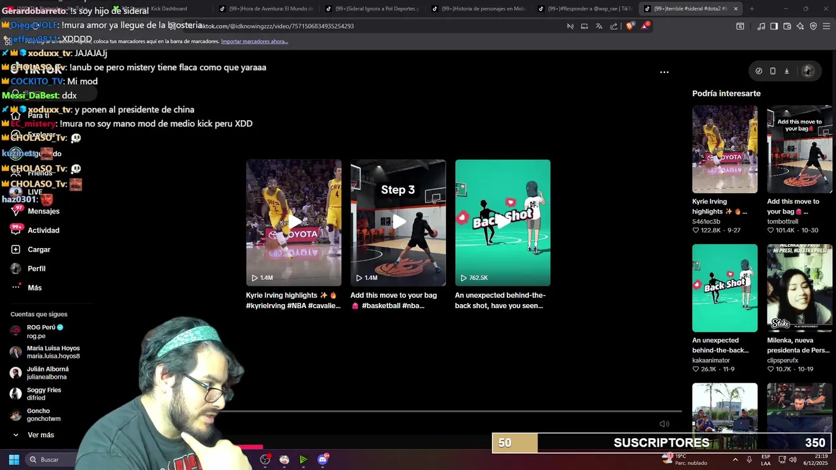Open the weather widget showing 19°C
The height and width of the screenshot is (470, 836).
click(684, 460)
